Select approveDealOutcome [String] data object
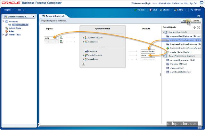The width and height of the screenshot is (205, 130). coord(185,36)
